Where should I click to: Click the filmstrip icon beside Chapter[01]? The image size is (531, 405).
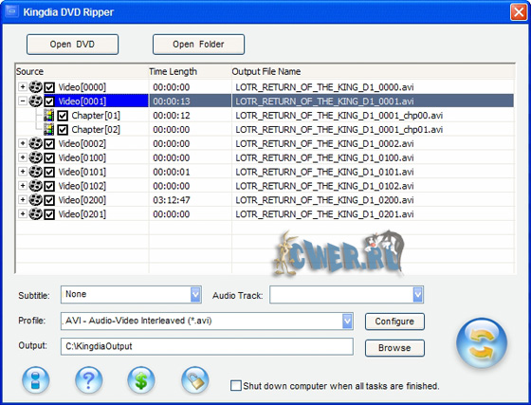pyautogui.click(x=48, y=116)
